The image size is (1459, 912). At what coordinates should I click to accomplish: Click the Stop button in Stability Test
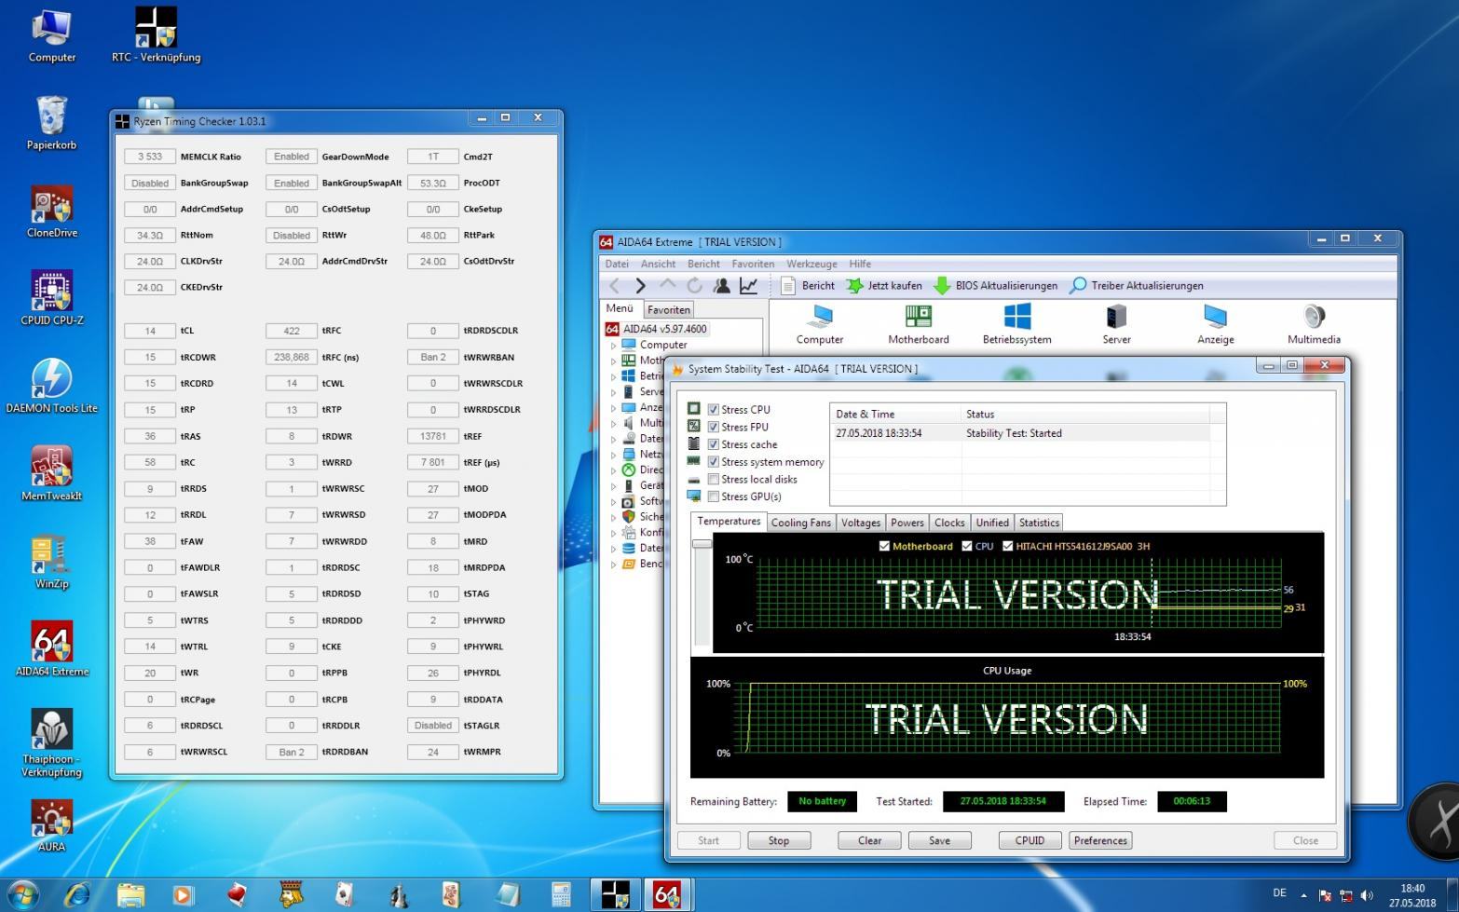point(779,840)
